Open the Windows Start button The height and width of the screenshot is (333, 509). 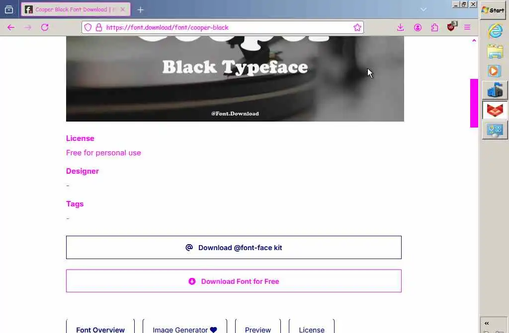click(493, 10)
